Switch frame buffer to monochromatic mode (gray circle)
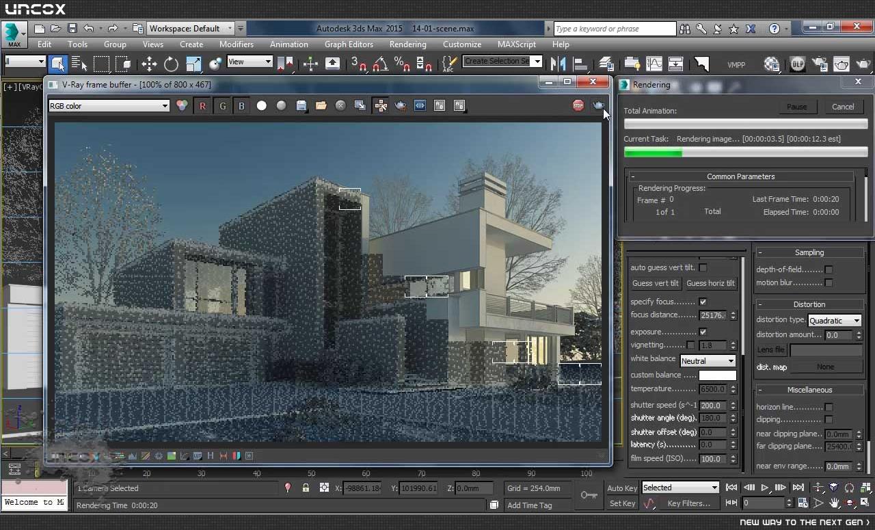 pos(281,105)
